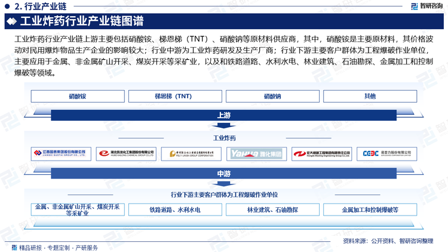
Task: Click the 产研服务 footer text
Action: [87, 248]
